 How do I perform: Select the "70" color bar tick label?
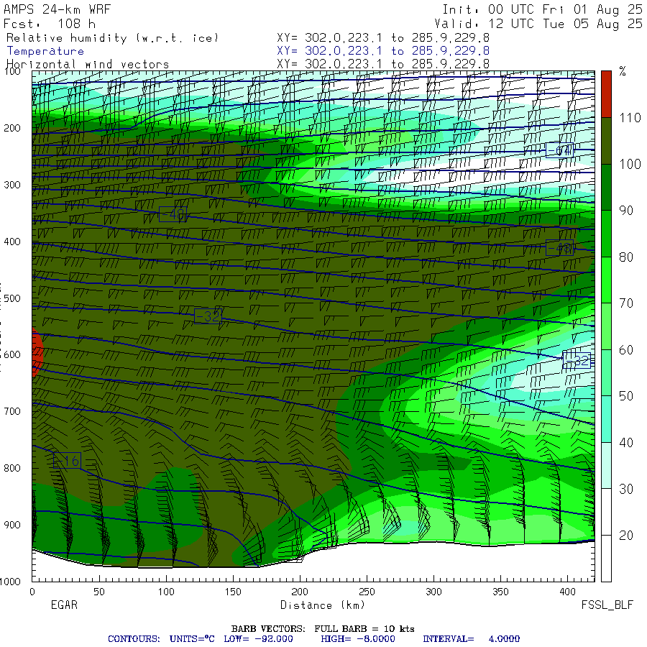(x=626, y=303)
